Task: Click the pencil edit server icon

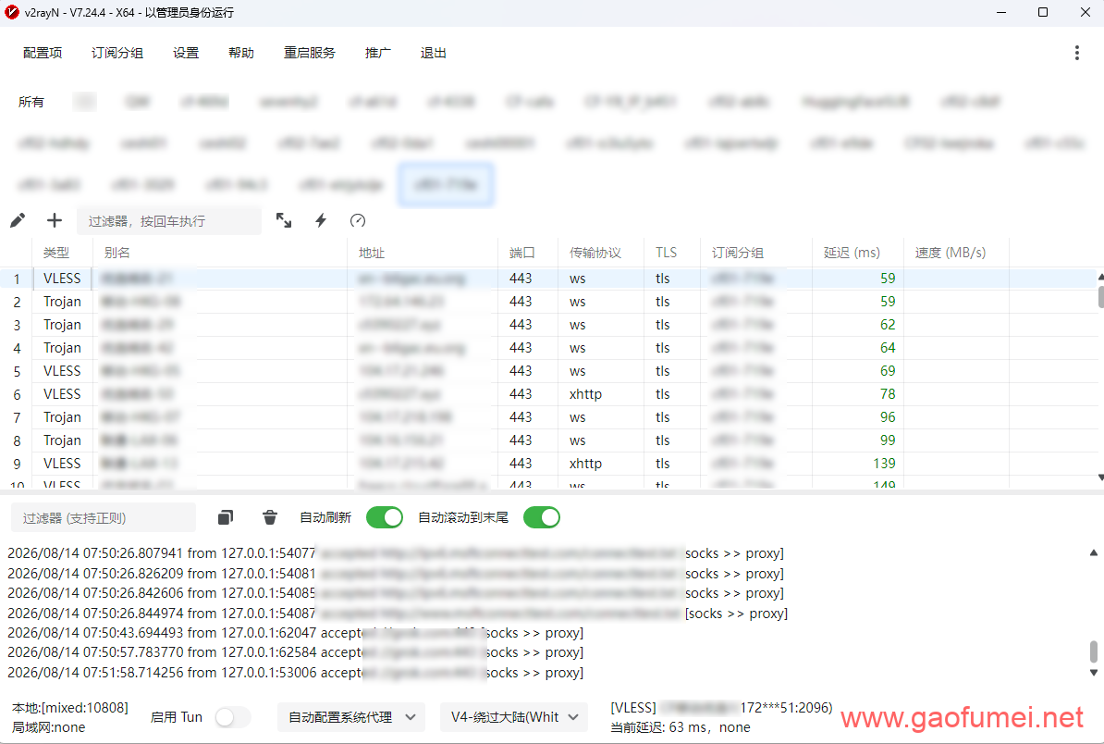Action: [18, 220]
